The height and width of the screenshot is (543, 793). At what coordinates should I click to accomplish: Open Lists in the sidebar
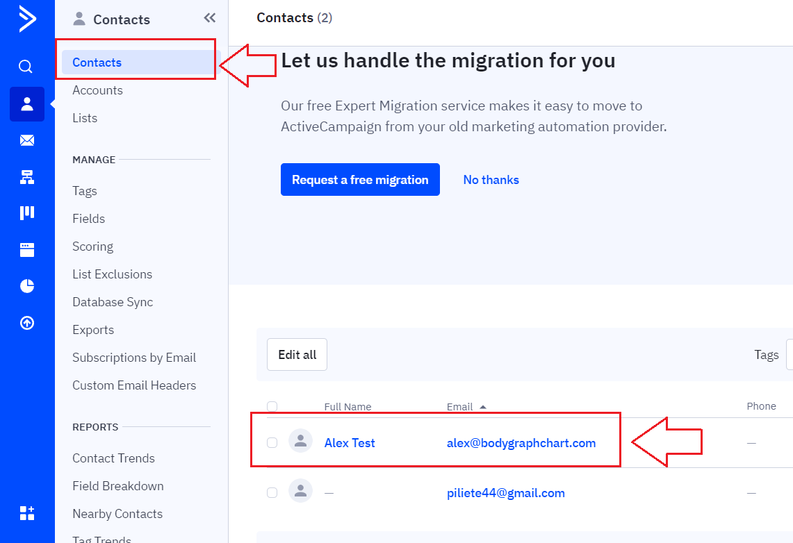tap(85, 118)
